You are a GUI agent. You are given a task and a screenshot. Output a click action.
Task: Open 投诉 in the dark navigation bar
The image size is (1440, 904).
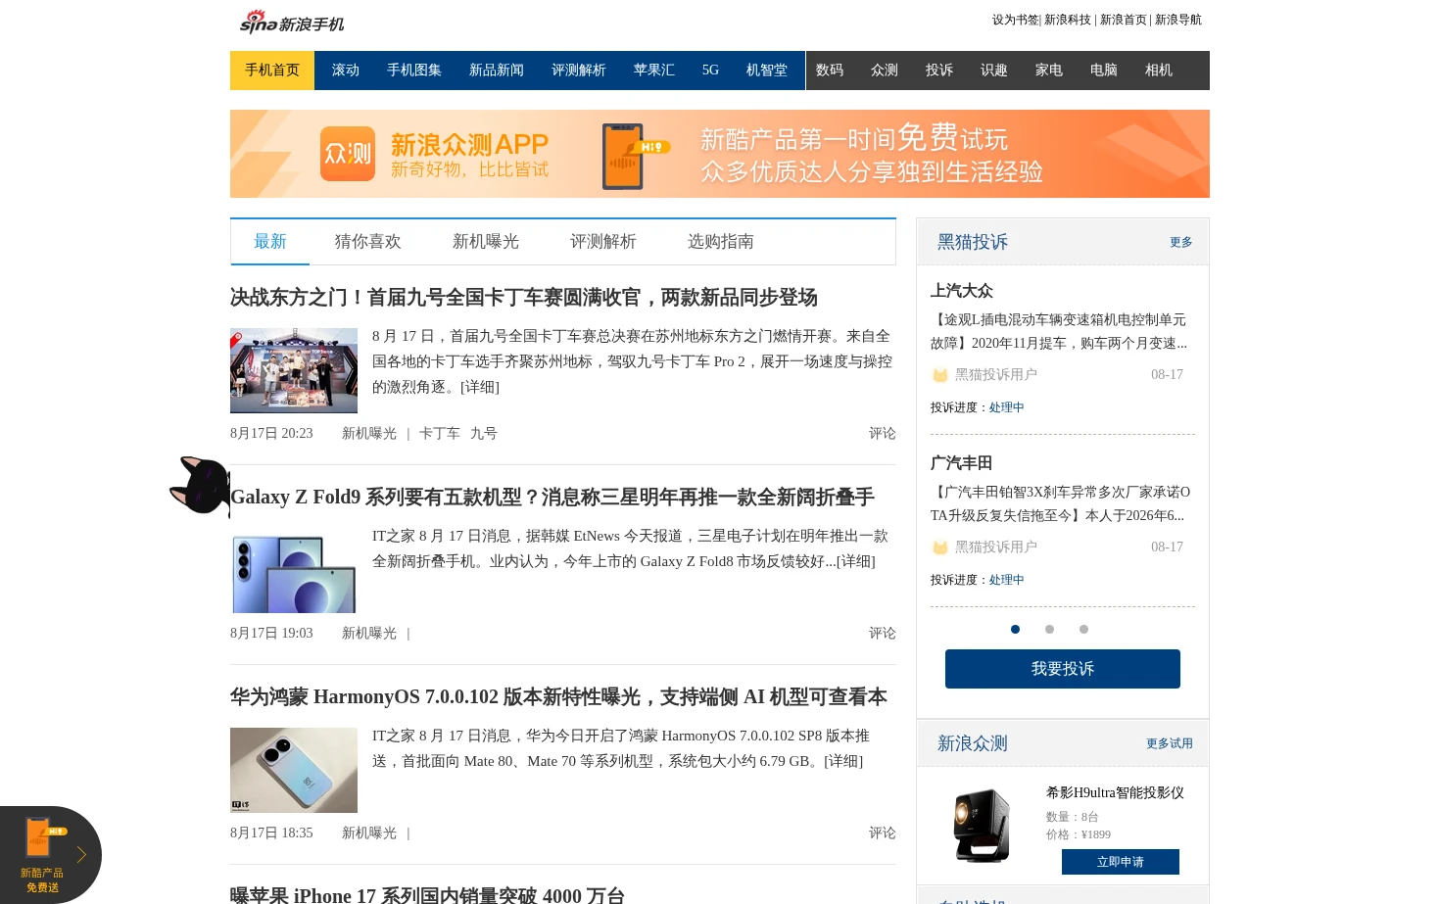point(939,71)
